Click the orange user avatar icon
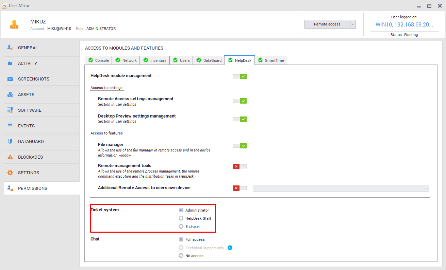The height and width of the screenshot is (270, 446). click(14, 24)
